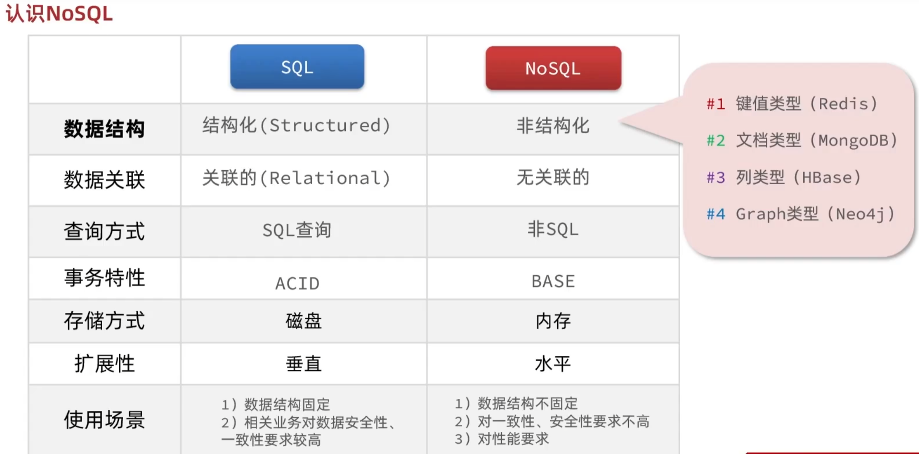Click #4 Graph类型 (Neo4j) in callout
The width and height of the screenshot is (919, 454).
point(800,214)
